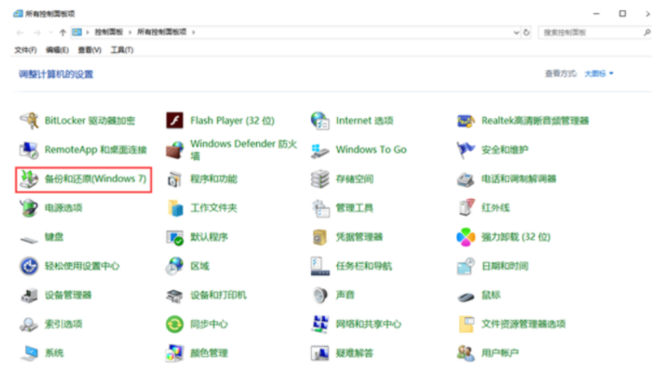652x372 pixels.
Task: Open the 文件资源管理器选项 link text
Action: (523, 325)
